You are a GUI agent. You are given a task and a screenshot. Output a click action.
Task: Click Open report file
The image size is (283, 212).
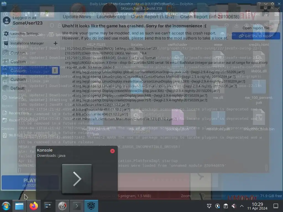pyautogui.click(x=256, y=28)
